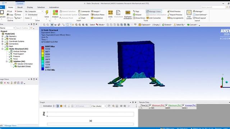
Task: Toggle the Minimum [Pa] column checkbox
Action: click(x=150, y=105)
